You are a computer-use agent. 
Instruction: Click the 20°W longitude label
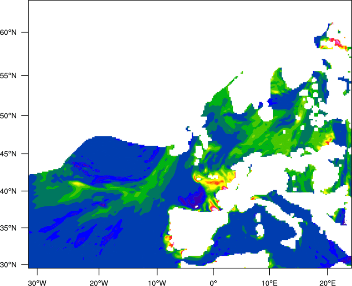click(x=99, y=283)
